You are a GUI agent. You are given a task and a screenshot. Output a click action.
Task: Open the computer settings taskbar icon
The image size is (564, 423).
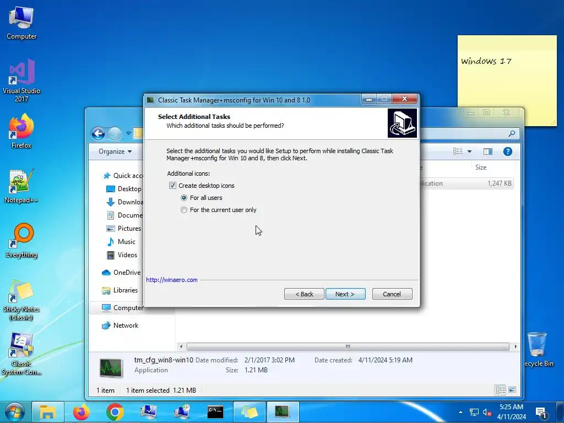coord(148,412)
